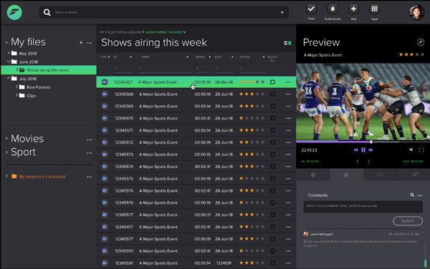Open the Shows Airing This Week breadcrumb dropdown
The image size is (430, 269).
pos(185,32)
